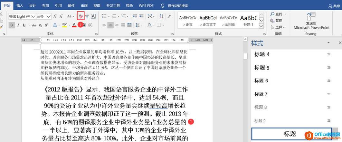Click the distributed alignment icon
The width and height of the screenshot is (342, 142).
click(129, 25)
